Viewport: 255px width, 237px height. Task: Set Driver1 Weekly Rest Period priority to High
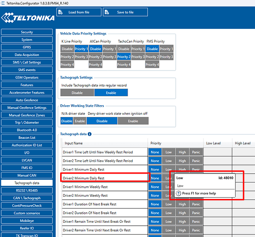click(x=182, y=152)
